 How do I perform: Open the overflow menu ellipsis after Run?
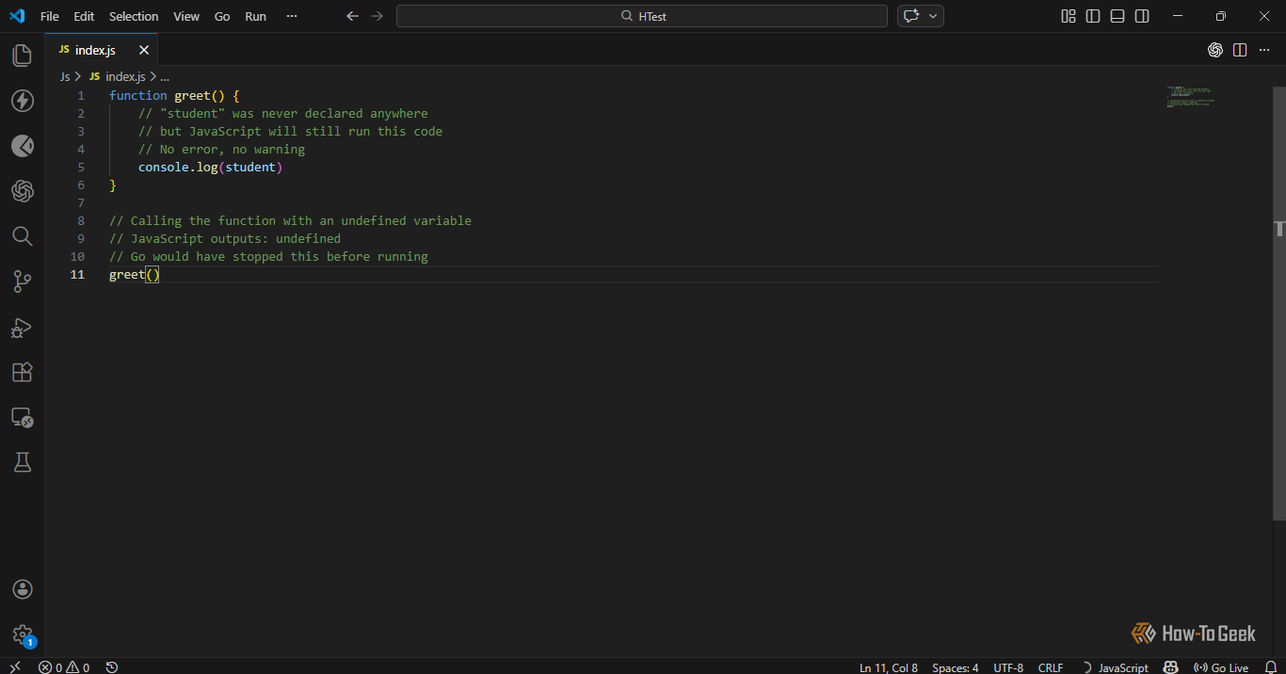pyautogui.click(x=292, y=16)
